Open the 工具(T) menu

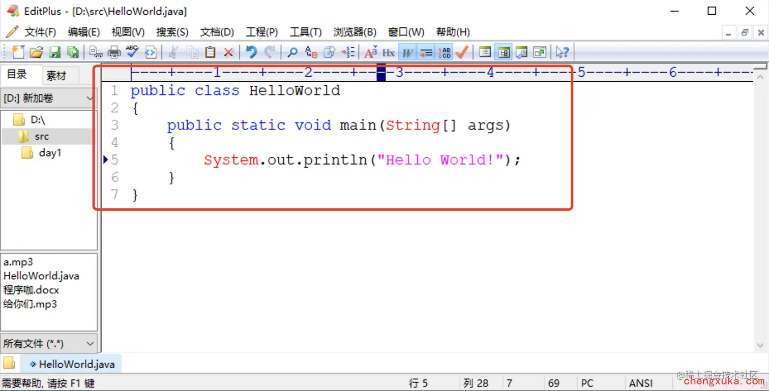(x=306, y=32)
